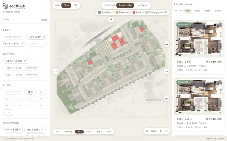Image resolution: width=227 pixels, height=141 pixels.
Task: Toggle the Type A 2 bed filter
Action: [15, 61]
